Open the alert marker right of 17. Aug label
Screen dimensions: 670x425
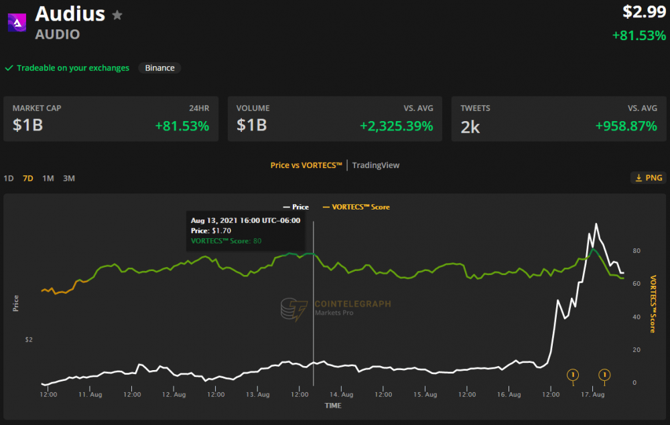coord(604,375)
